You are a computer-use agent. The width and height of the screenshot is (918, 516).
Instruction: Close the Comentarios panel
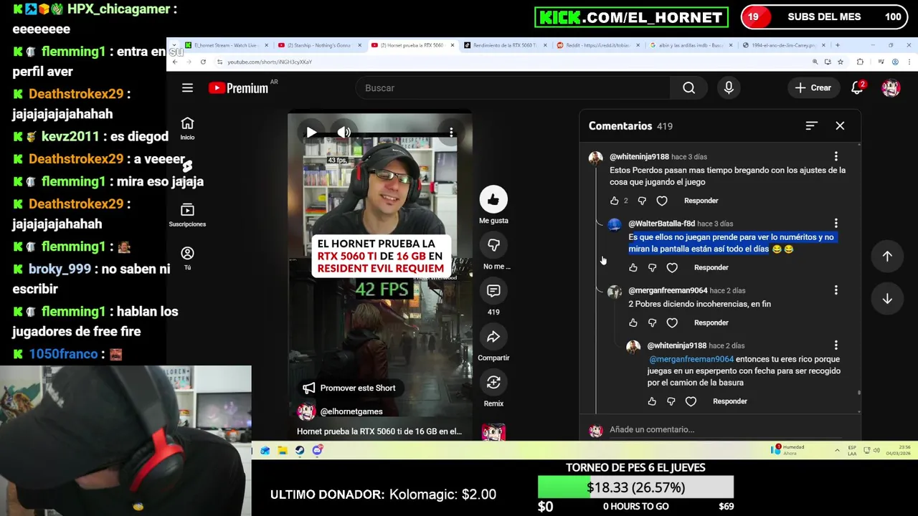(x=840, y=125)
